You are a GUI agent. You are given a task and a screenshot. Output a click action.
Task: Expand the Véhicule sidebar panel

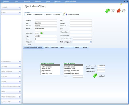pyautogui.click(x=20, y=7)
